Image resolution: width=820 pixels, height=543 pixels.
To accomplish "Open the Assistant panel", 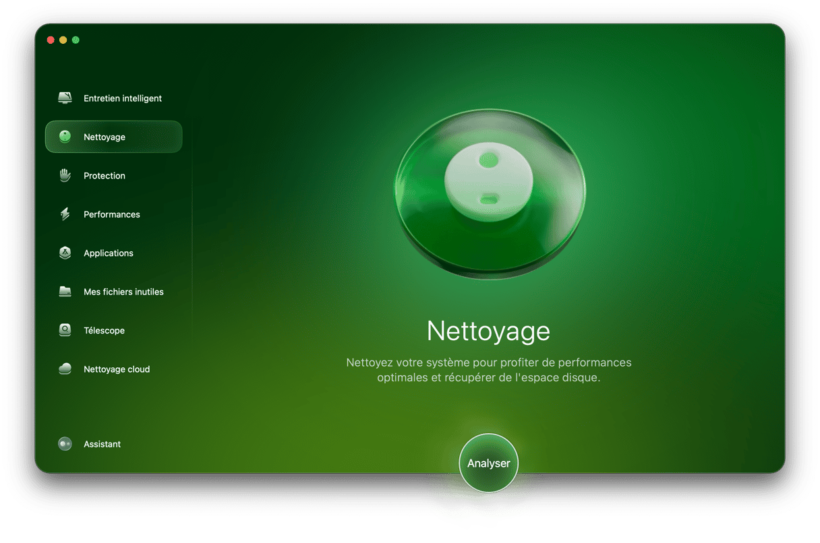I will pyautogui.click(x=113, y=444).
